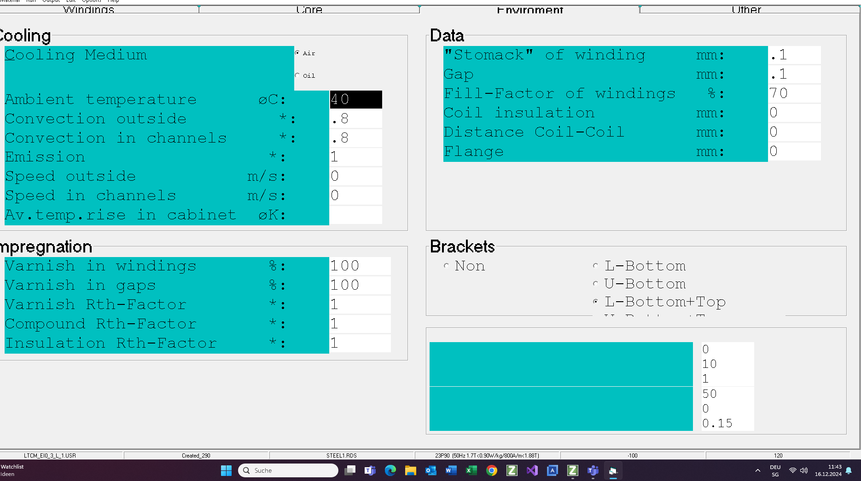This screenshot has height=481, width=861.
Task: Click the Emission value field
Action: 356,157
